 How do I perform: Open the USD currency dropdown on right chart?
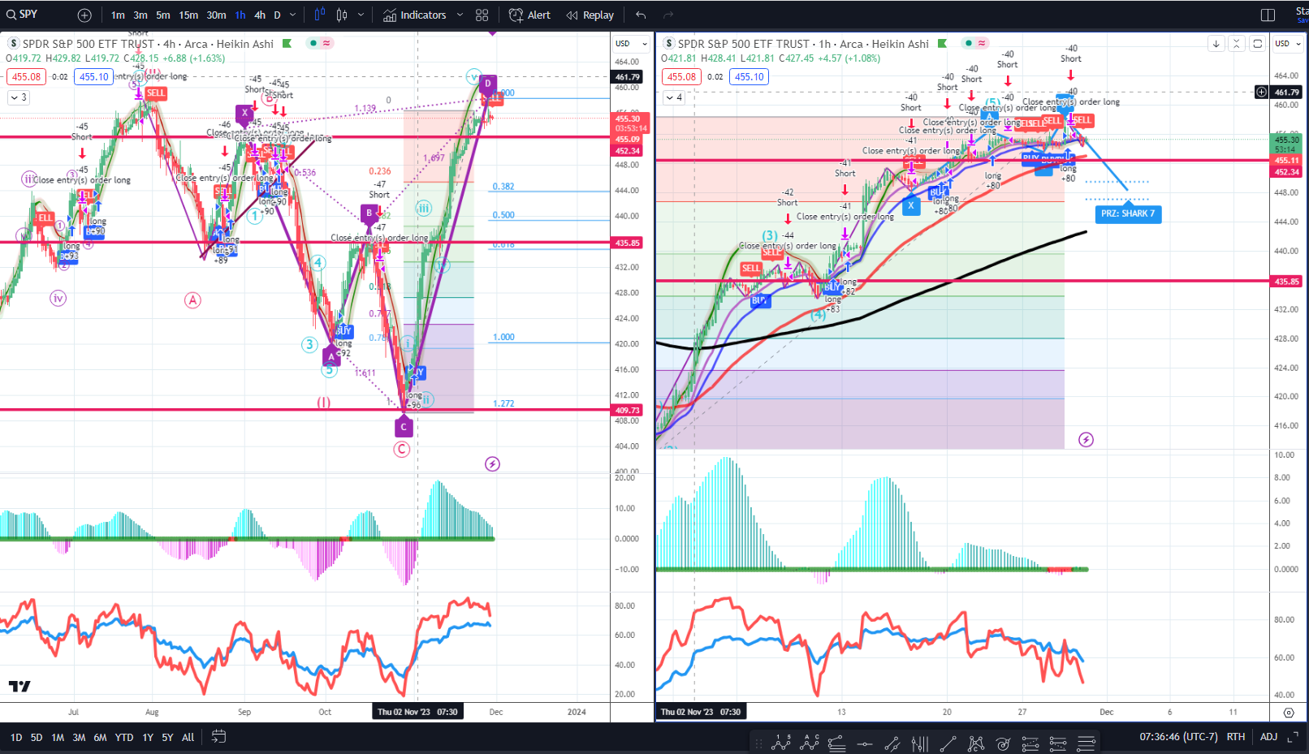pos(1288,44)
